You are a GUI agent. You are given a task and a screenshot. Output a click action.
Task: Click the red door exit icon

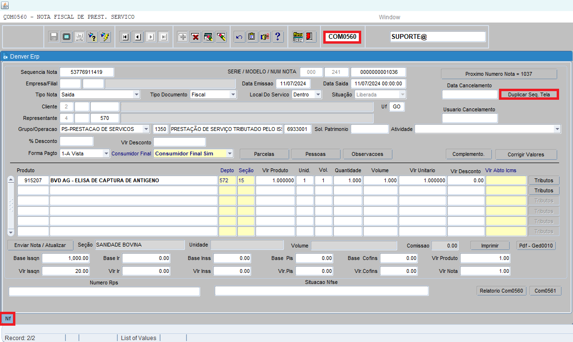coord(310,37)
